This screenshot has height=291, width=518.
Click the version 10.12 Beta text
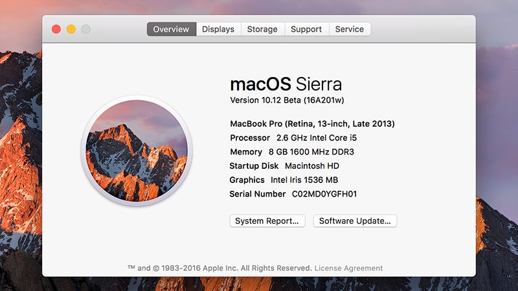coord(287,100)
